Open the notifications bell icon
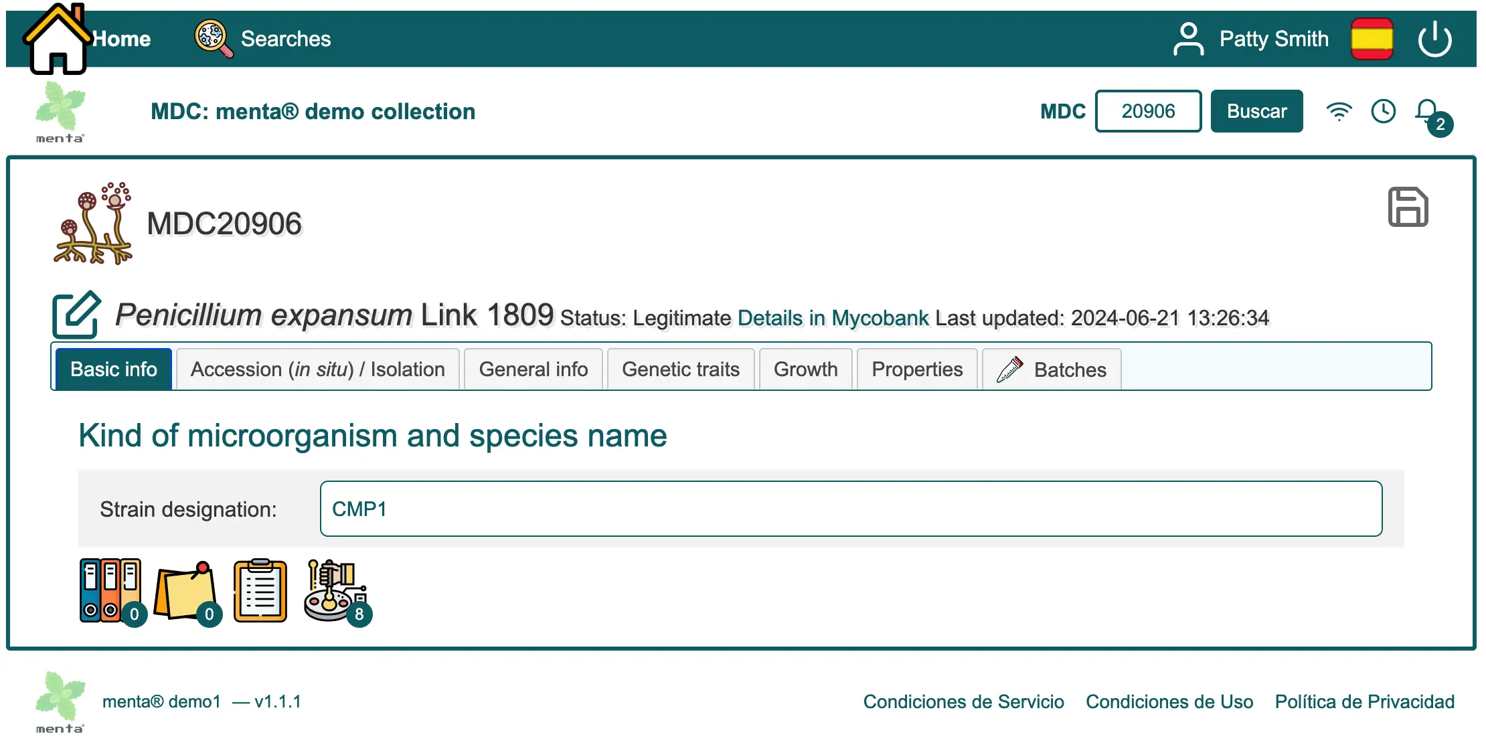 [1428, 112]
